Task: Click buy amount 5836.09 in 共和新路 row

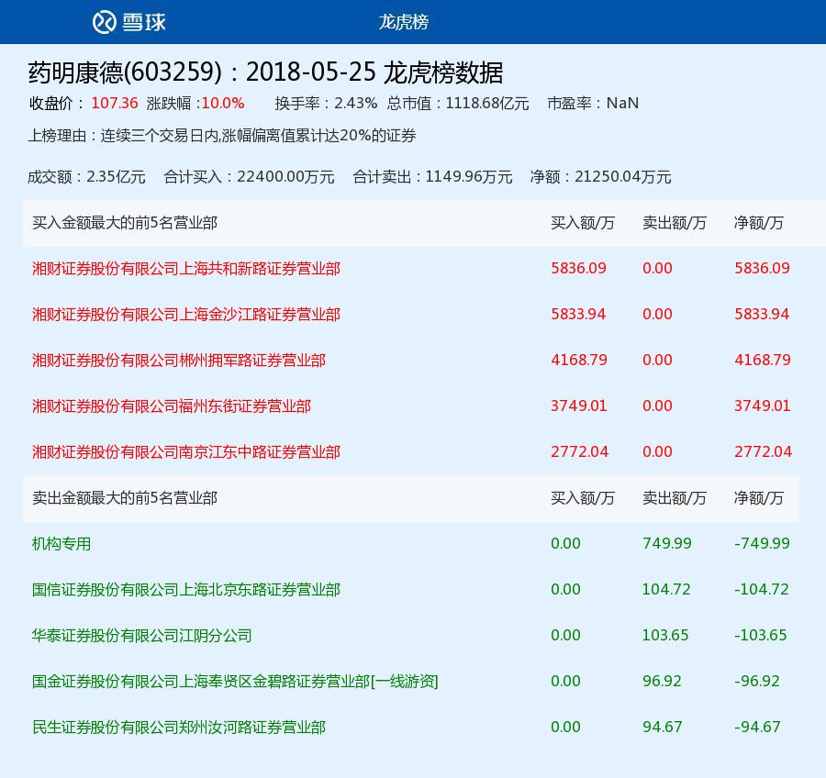Action: [x=578, y=268]
